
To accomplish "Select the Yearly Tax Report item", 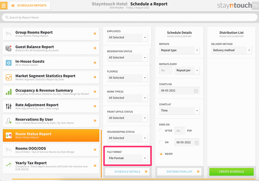I will (x=51, y=166).
